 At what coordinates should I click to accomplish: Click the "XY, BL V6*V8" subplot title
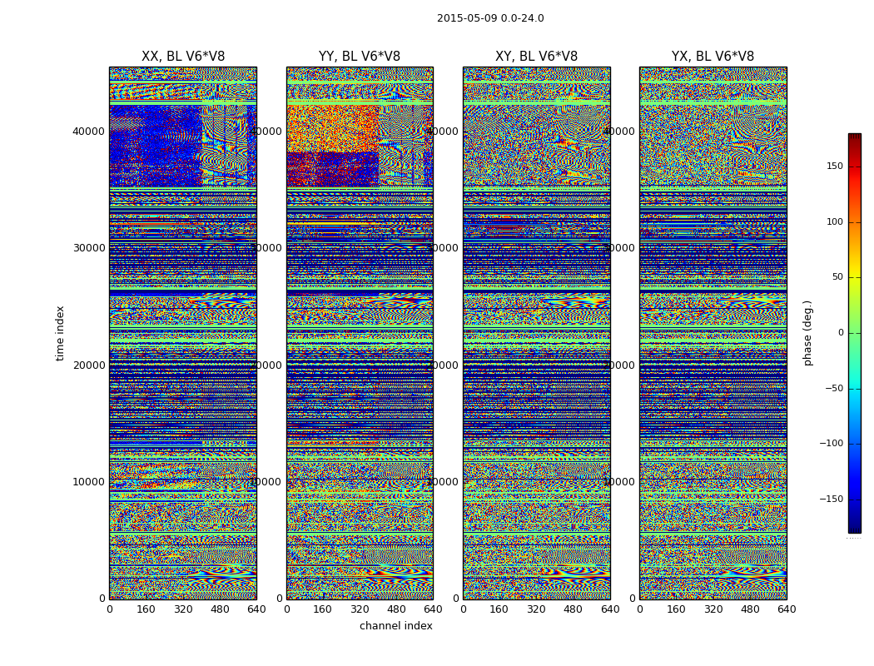coord(536,57)
